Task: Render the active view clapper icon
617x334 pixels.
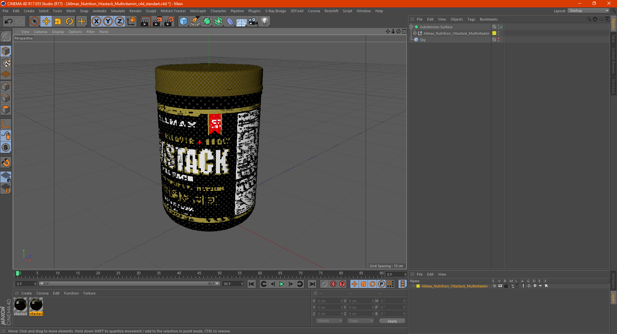Action: pos(145,22)
